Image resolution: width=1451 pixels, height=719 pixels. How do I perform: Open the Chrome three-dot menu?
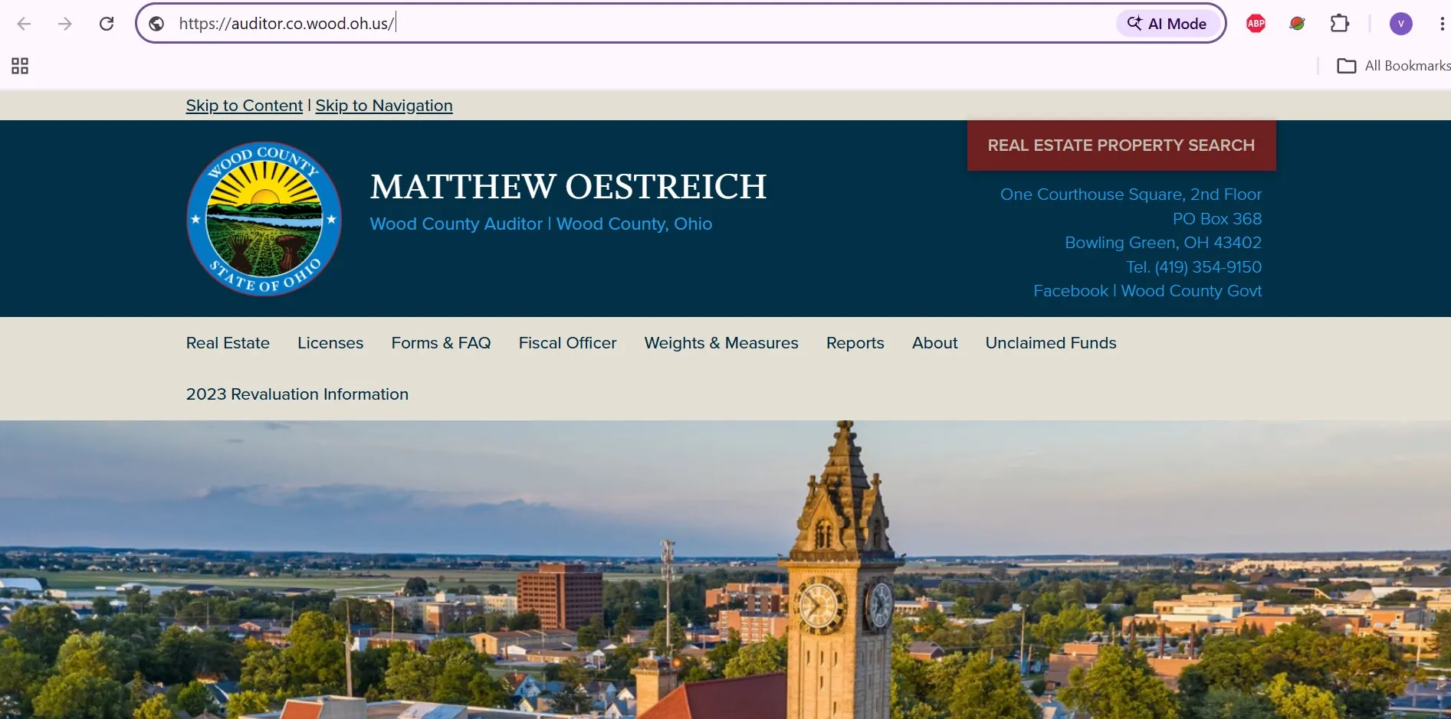[1442, 24]
